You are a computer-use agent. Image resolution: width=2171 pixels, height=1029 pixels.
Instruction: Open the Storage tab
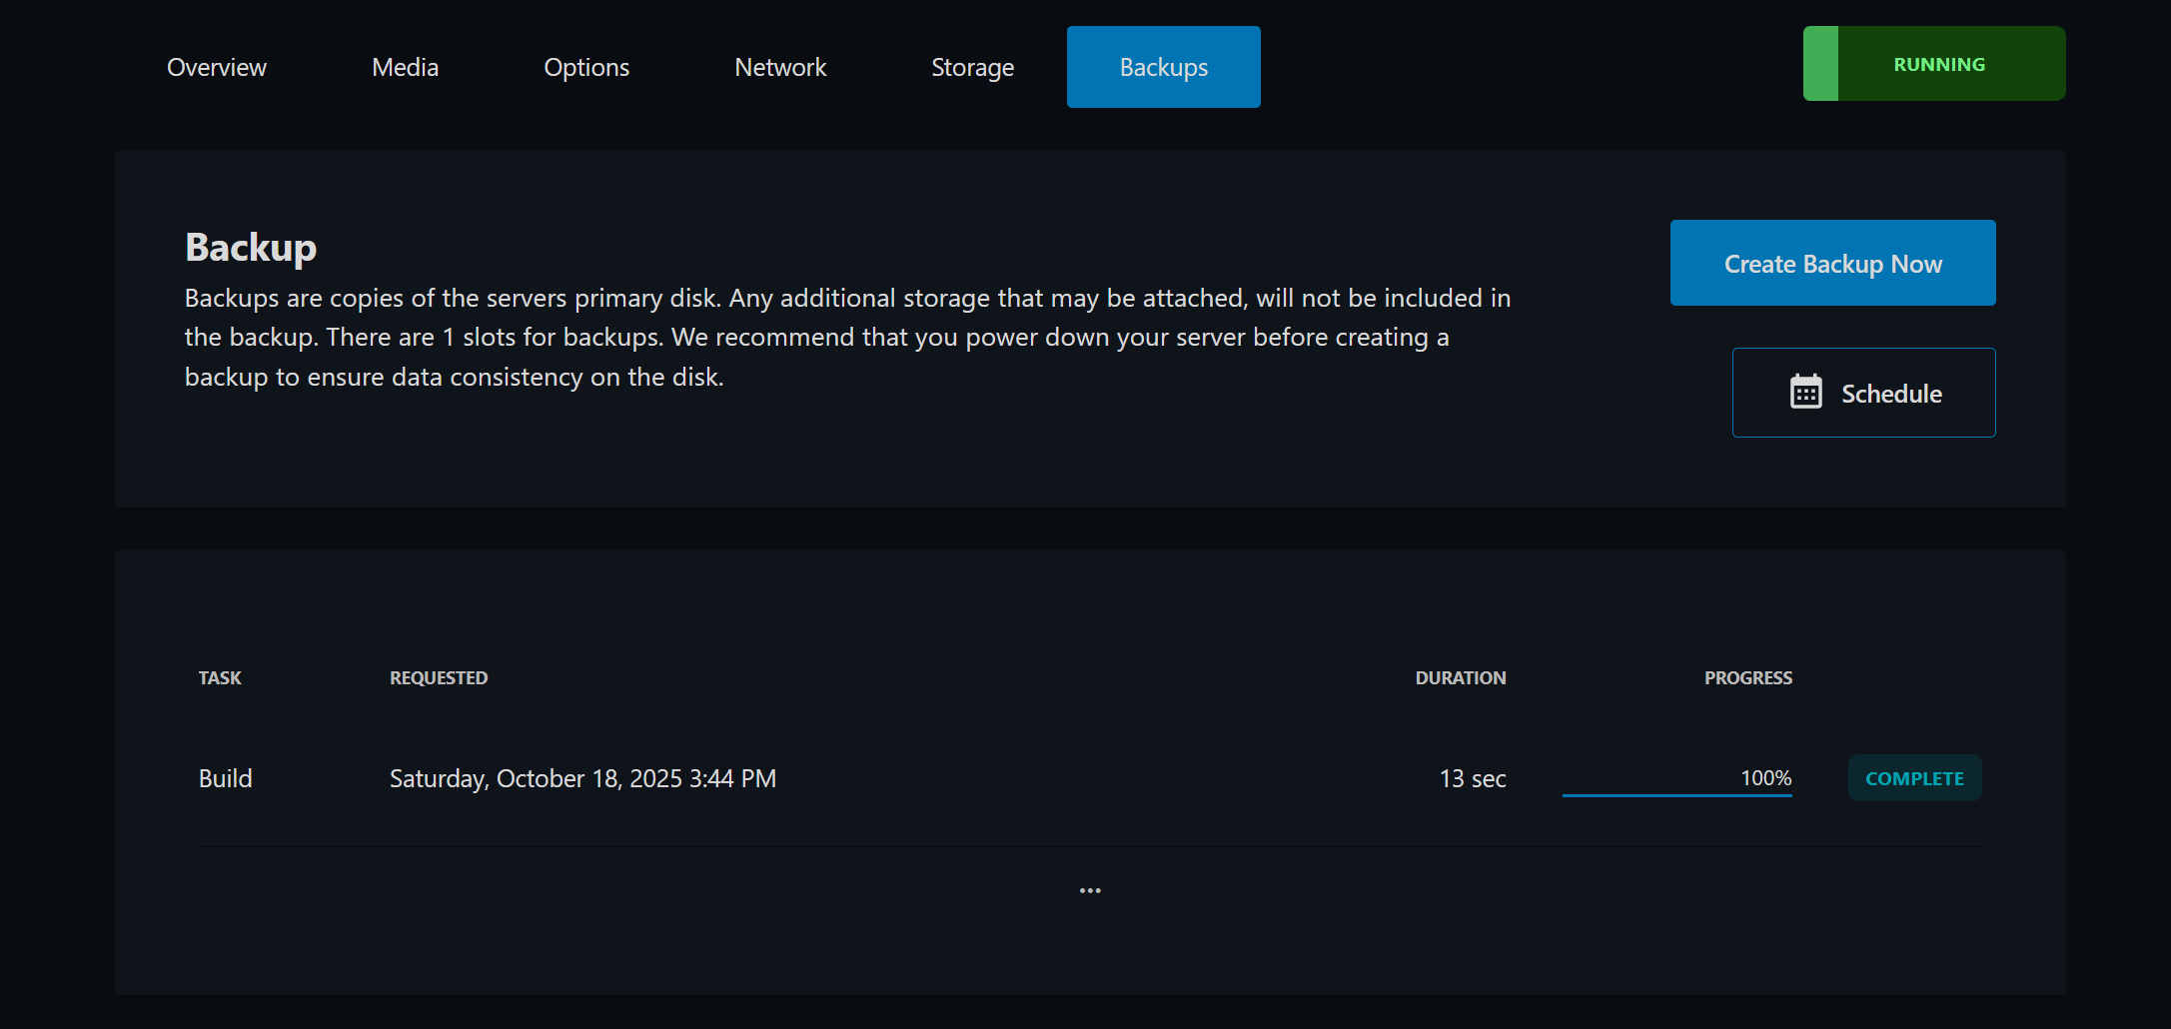(972, 67)
